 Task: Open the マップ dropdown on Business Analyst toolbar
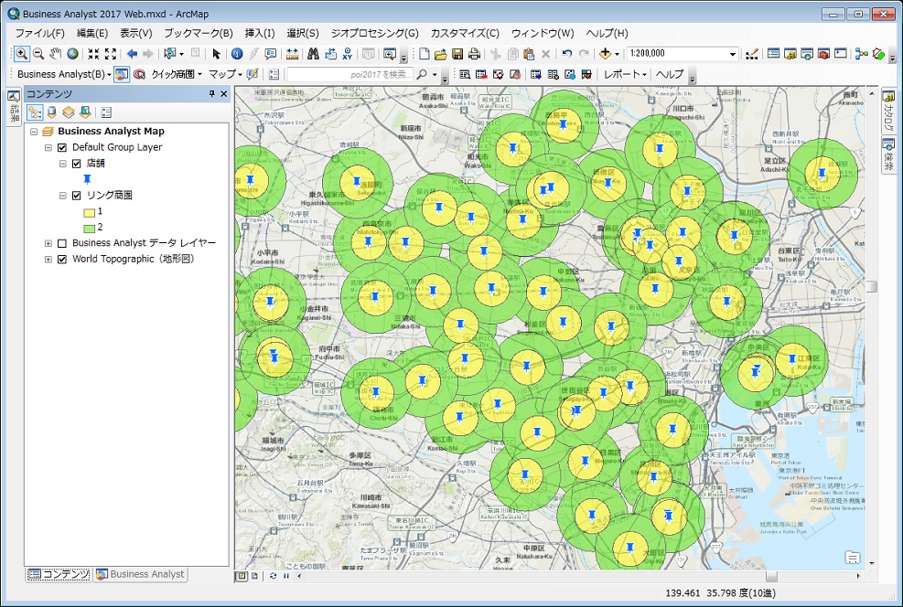[x=225, y=74]
